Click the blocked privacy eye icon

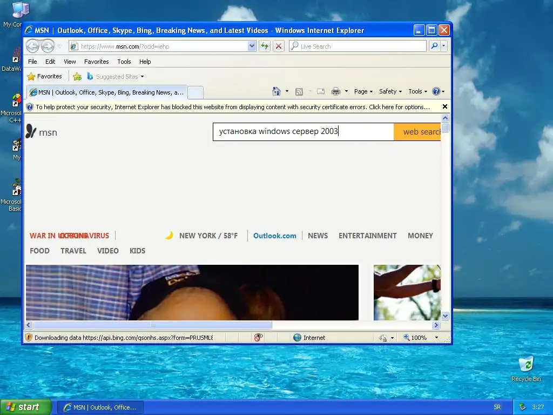258,337
